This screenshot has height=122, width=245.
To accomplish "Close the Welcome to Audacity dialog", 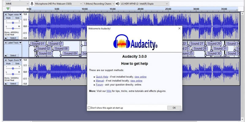I will coord(179,28).
